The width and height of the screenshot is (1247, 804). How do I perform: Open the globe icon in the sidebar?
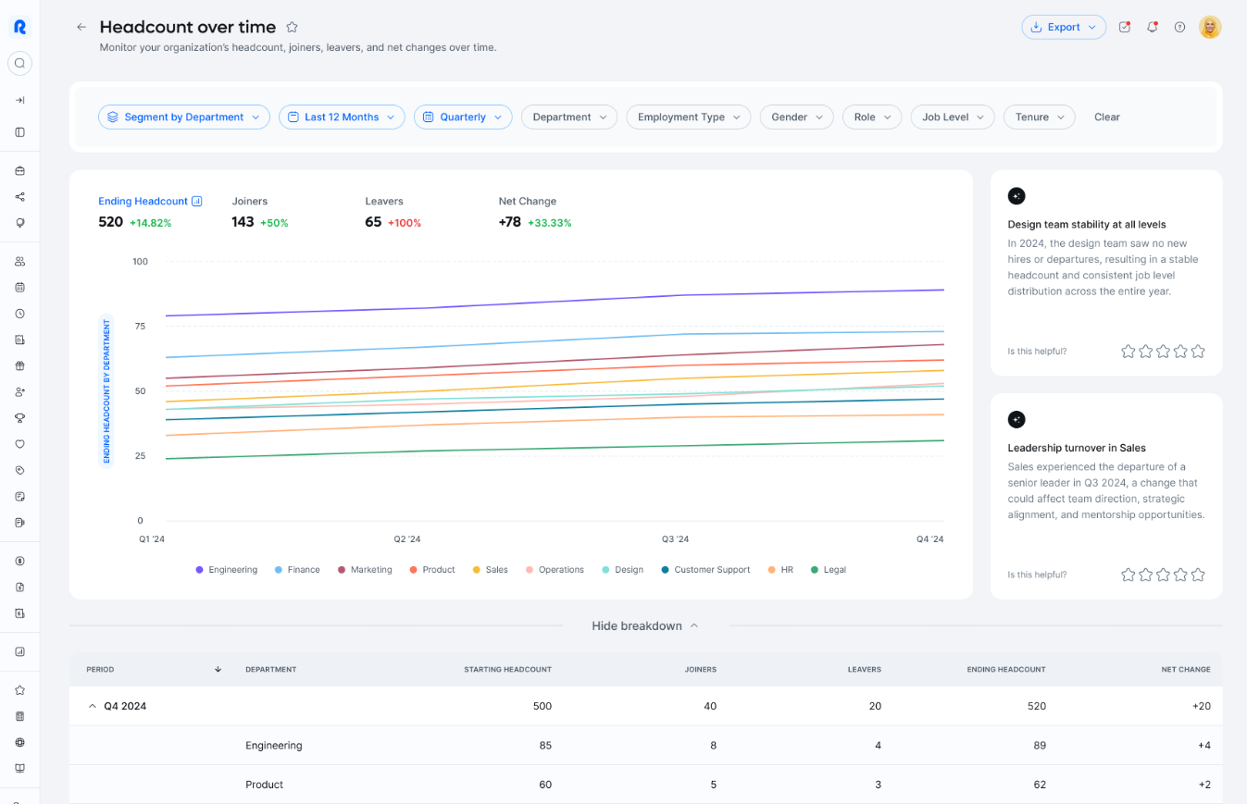pyautogui.click(x=19, y=742)
